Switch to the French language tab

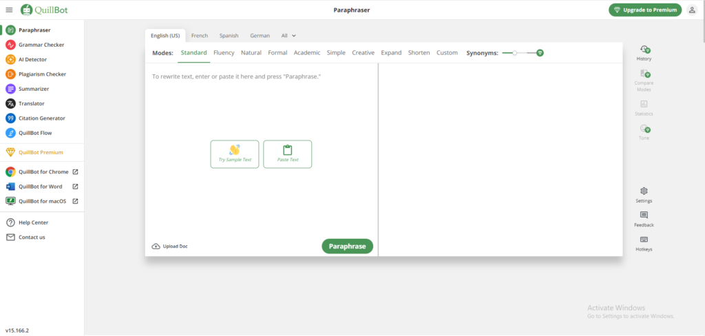pos(200,36)
